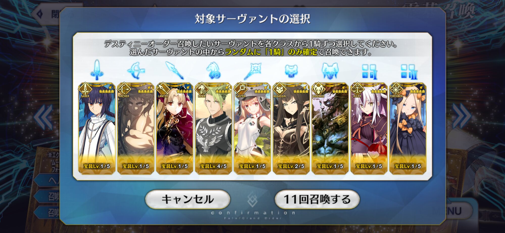The width and height of the screenshot is (505, 233).
Task: Select the Assassin class skull icon
Action: (291, 71)
